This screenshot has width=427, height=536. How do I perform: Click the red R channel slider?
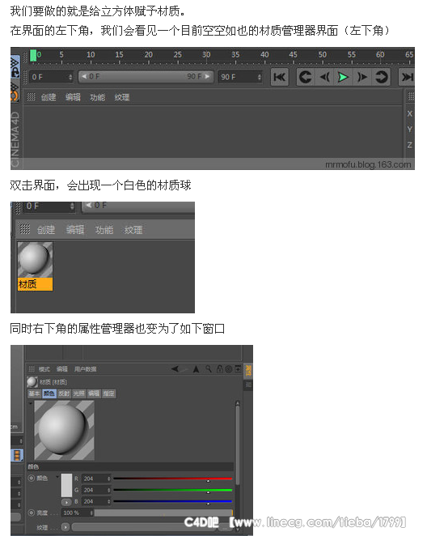click(x=173, y=479)
